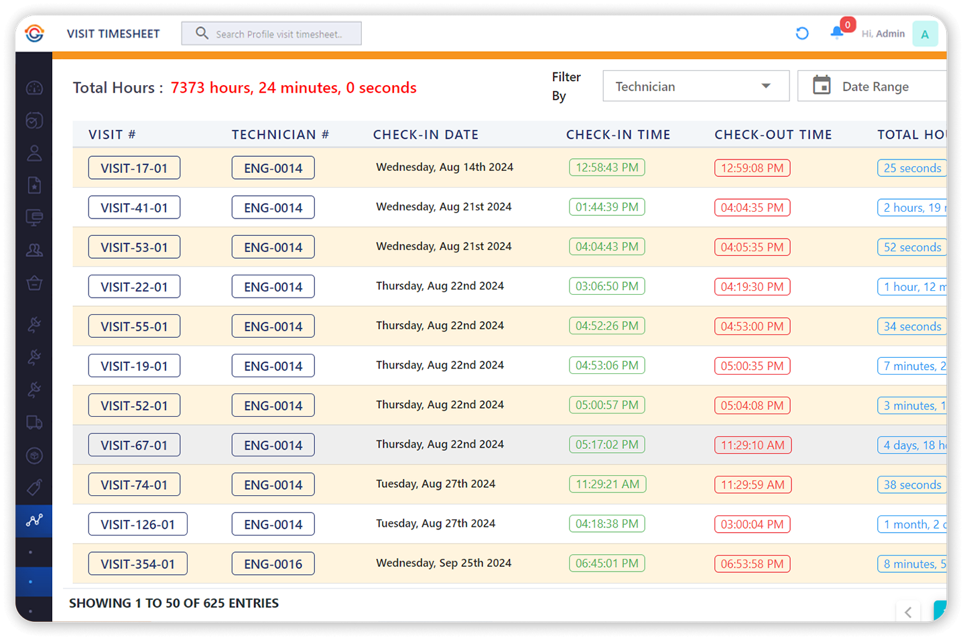Click the calendar icon in Date Range
This screenshot has width=965, height=640.
pyautogui.click(x=822, y=86)
